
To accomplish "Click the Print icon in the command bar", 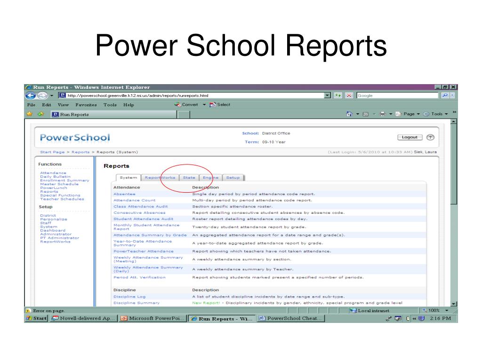I will [383, 114].
